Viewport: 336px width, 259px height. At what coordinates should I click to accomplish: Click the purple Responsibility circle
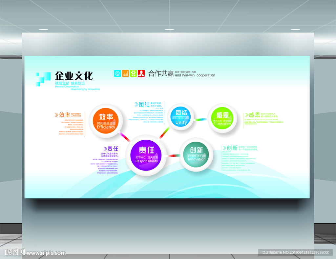[146, 155]
